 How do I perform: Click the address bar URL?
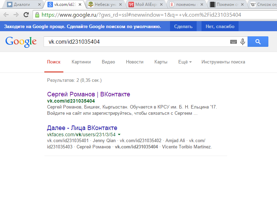click(141, 15)
